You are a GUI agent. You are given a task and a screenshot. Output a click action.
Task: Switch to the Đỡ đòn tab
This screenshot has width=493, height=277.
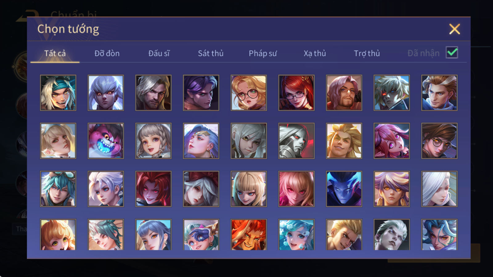(107, 53)
